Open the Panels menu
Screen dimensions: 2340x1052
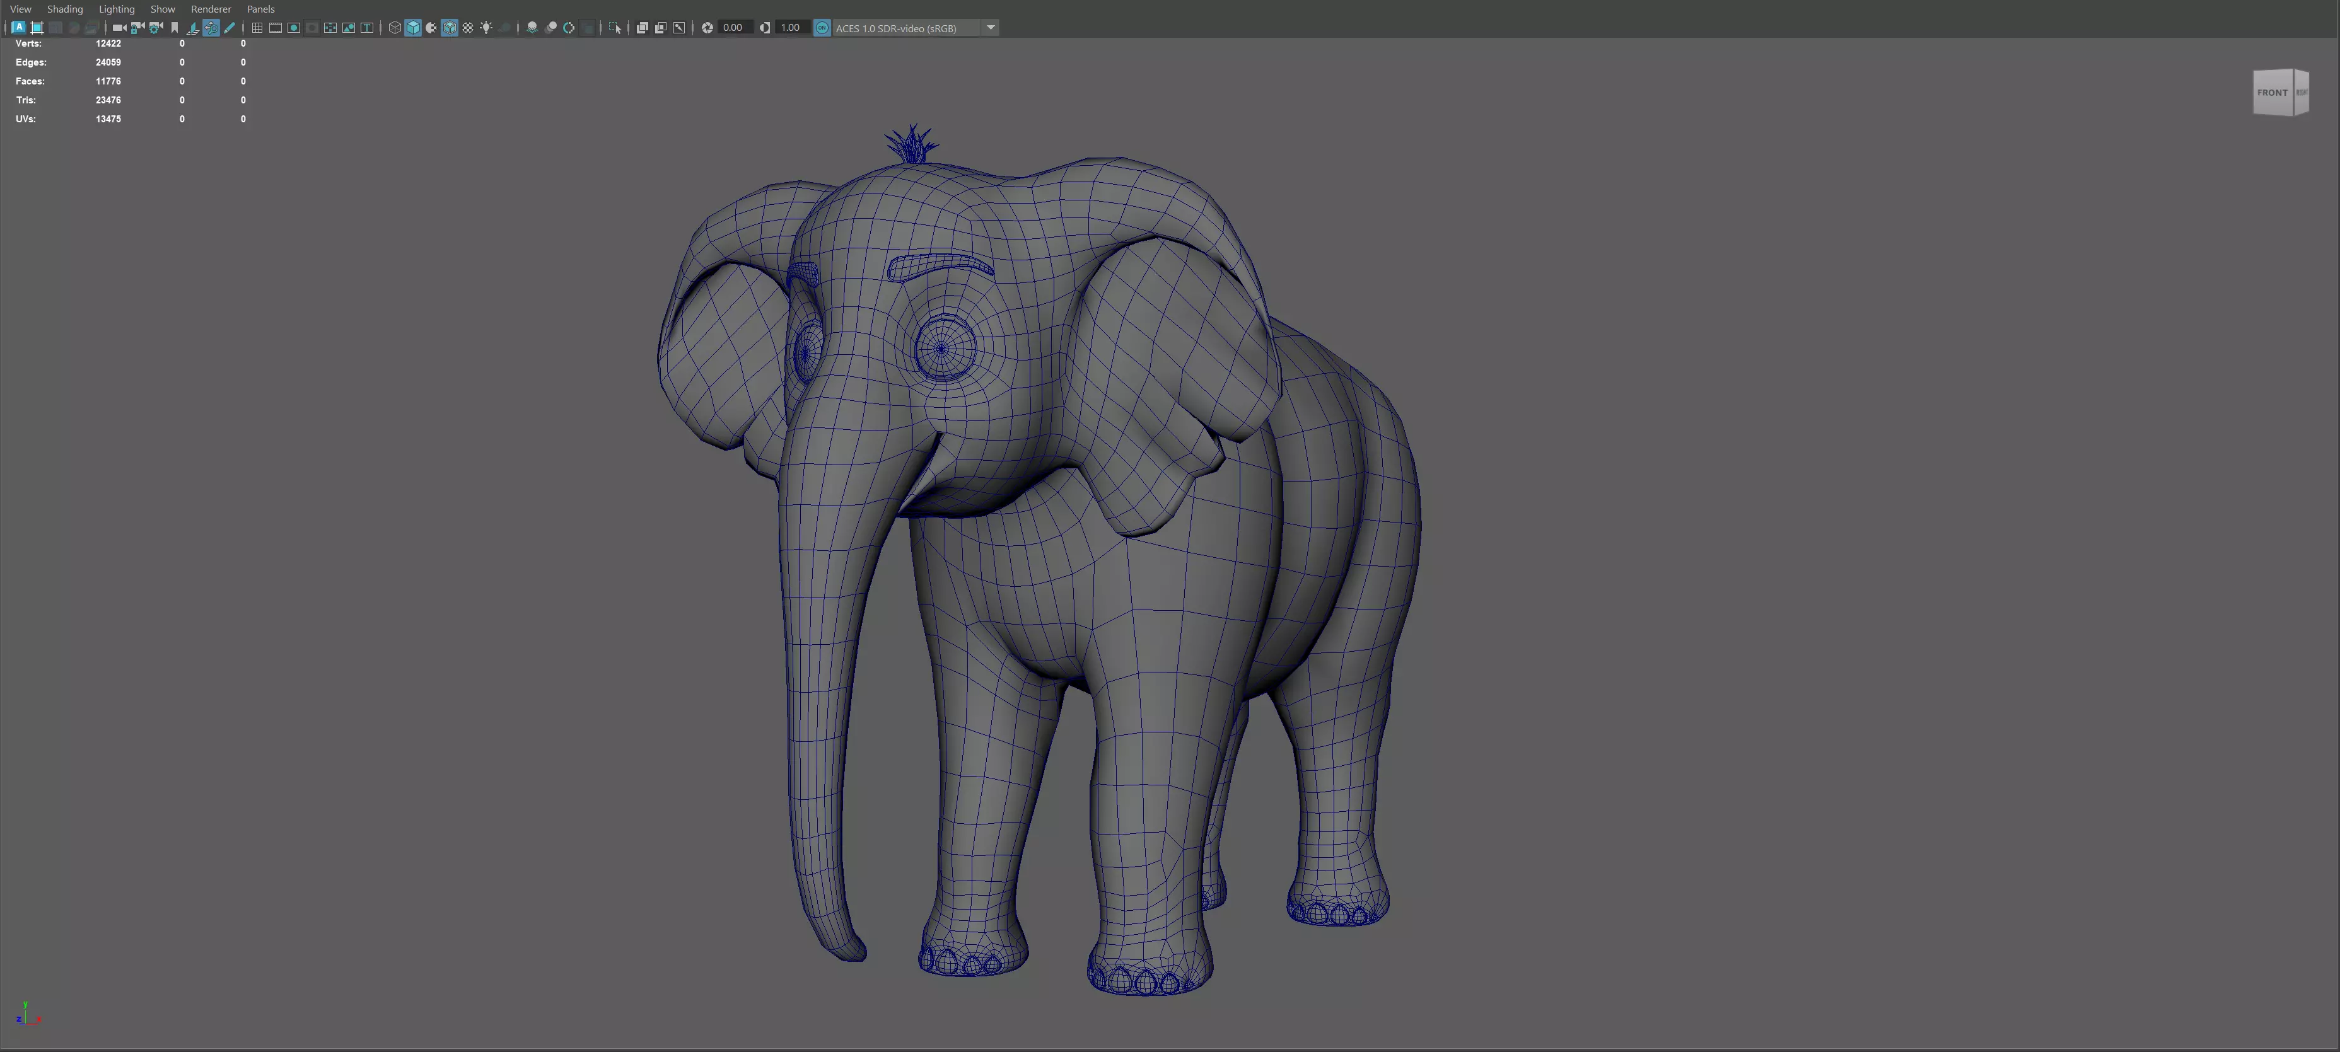click(260, 9)
